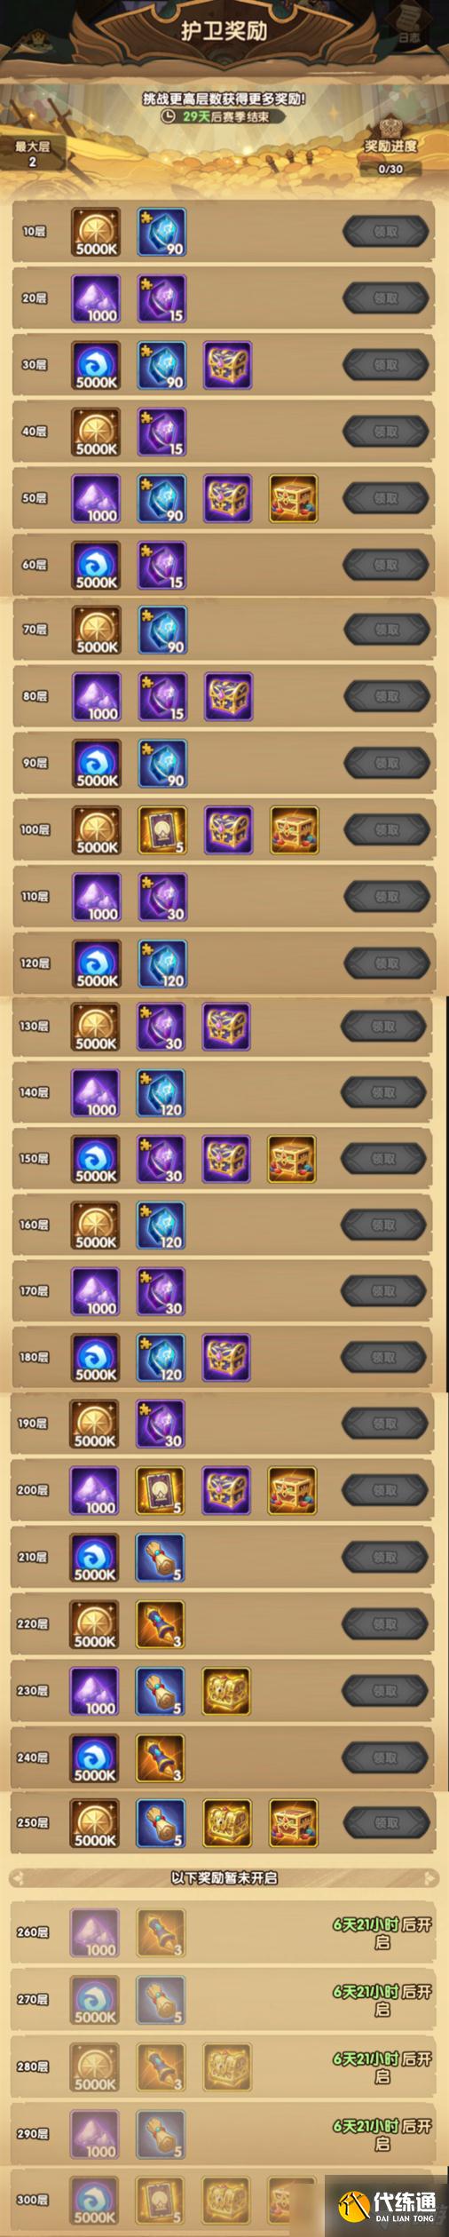Tap the blue swirl 5000K reward in 60层 row

(96, 566)
